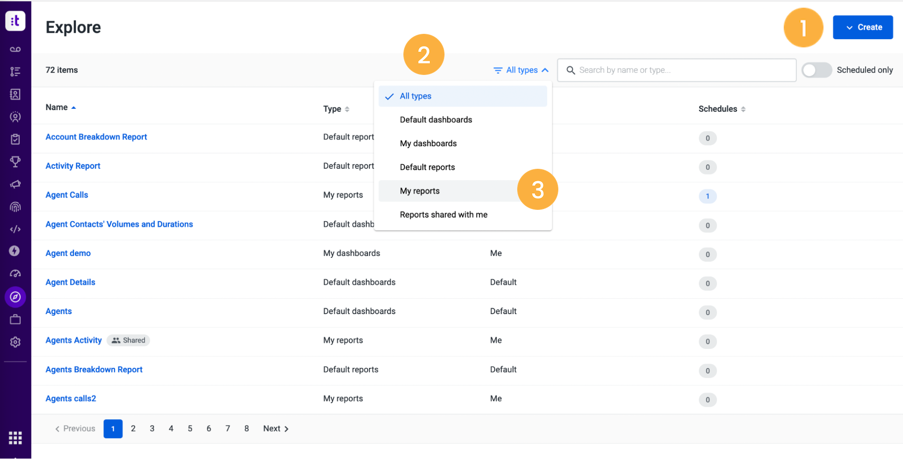Click the Previous page button
The image size is (903, 459).
point(75,429)
